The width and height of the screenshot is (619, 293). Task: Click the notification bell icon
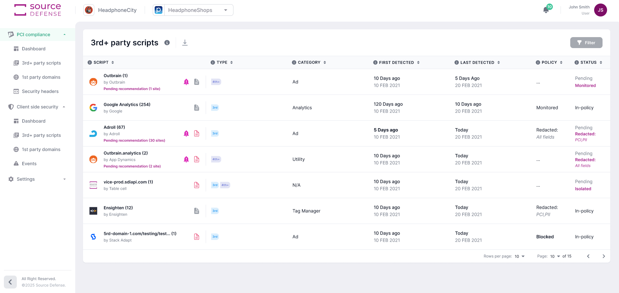pos(546,10)
